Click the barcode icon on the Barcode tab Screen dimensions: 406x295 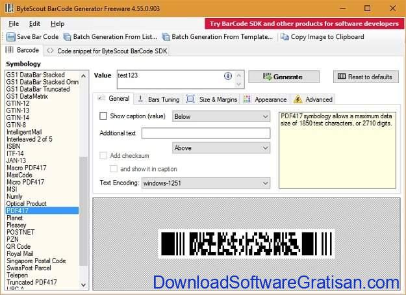click(10, 50)
